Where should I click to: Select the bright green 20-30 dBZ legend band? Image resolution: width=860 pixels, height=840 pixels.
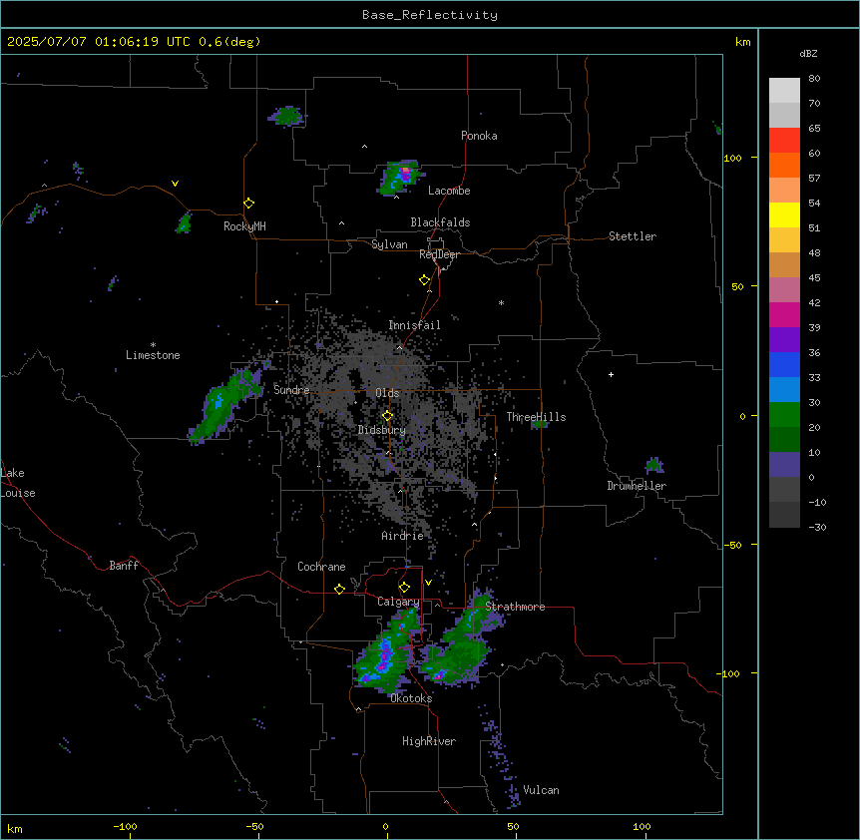click(784, 415)
